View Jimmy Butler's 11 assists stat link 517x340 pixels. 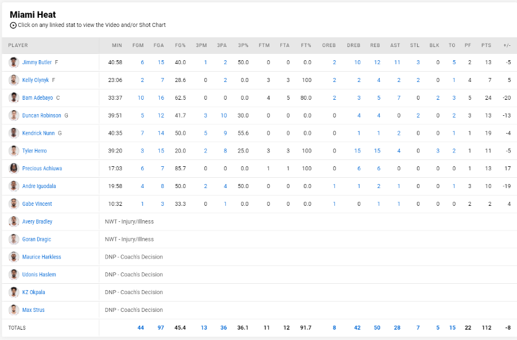397,62
